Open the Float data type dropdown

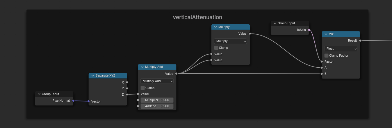[x=341, y=49]
